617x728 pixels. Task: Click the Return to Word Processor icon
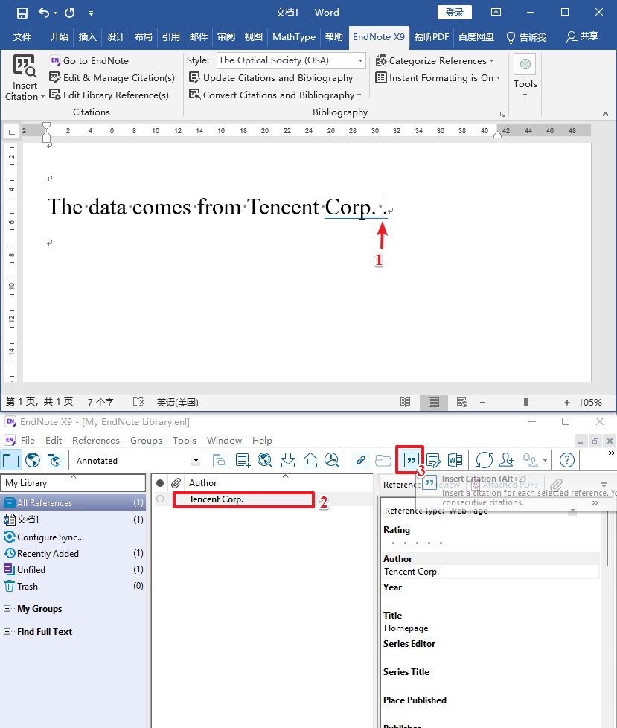tap(455, 461)
